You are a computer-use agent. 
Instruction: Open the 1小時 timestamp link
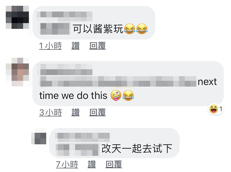click(x=50, y=46)
